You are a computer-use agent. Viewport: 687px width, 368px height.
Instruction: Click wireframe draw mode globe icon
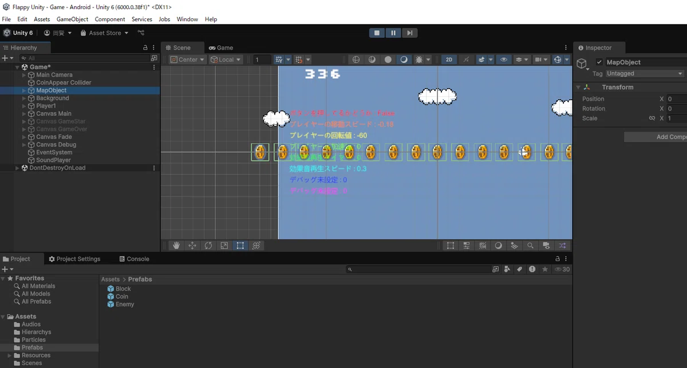[x=356, y=60]
